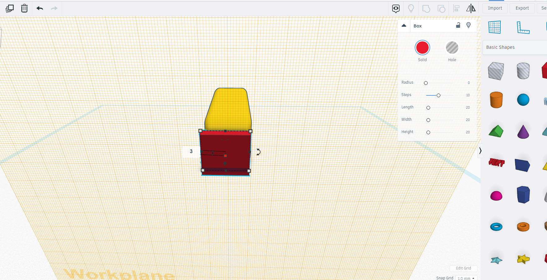
Task: Collapse the shapes panel with side arrow
Action: tap(480, 151)
